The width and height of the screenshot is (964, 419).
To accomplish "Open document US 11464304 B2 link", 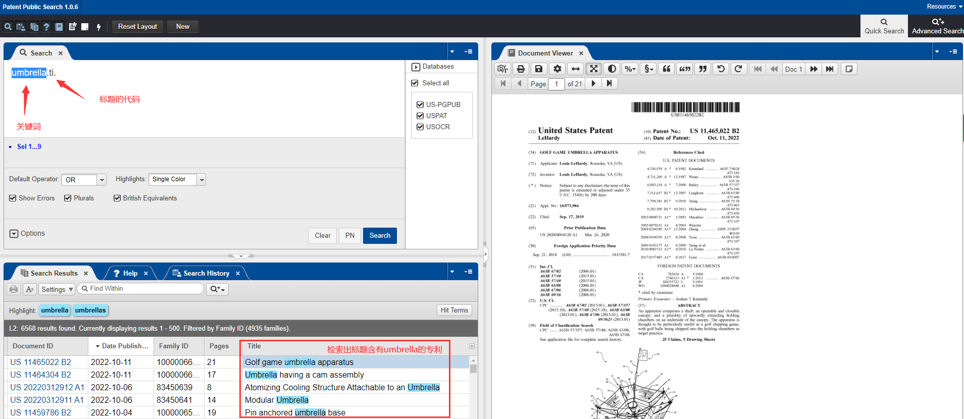I will (41, 375).
